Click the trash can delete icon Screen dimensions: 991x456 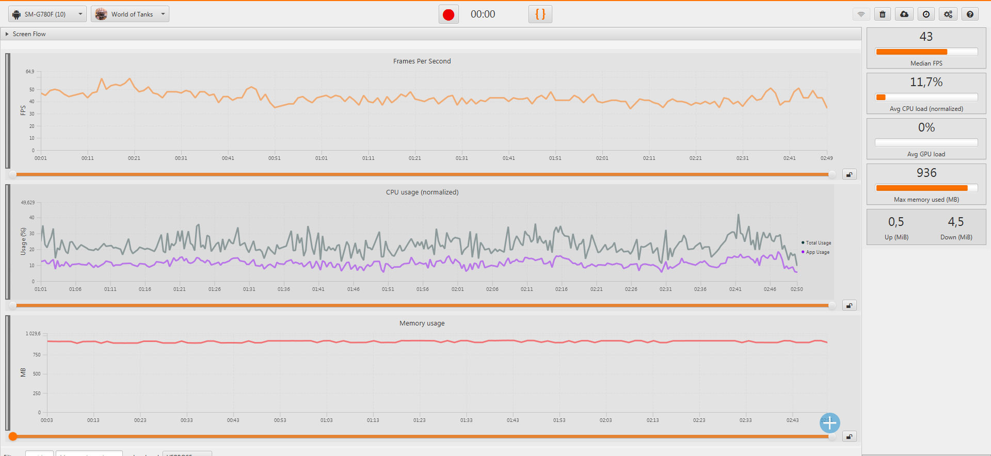click(x=883, y=14)
